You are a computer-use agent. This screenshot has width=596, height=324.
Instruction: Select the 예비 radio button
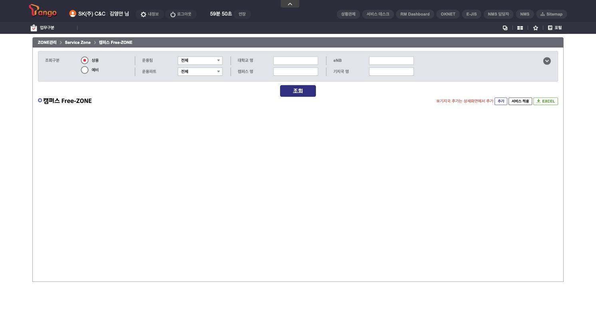tap(85, 70)
